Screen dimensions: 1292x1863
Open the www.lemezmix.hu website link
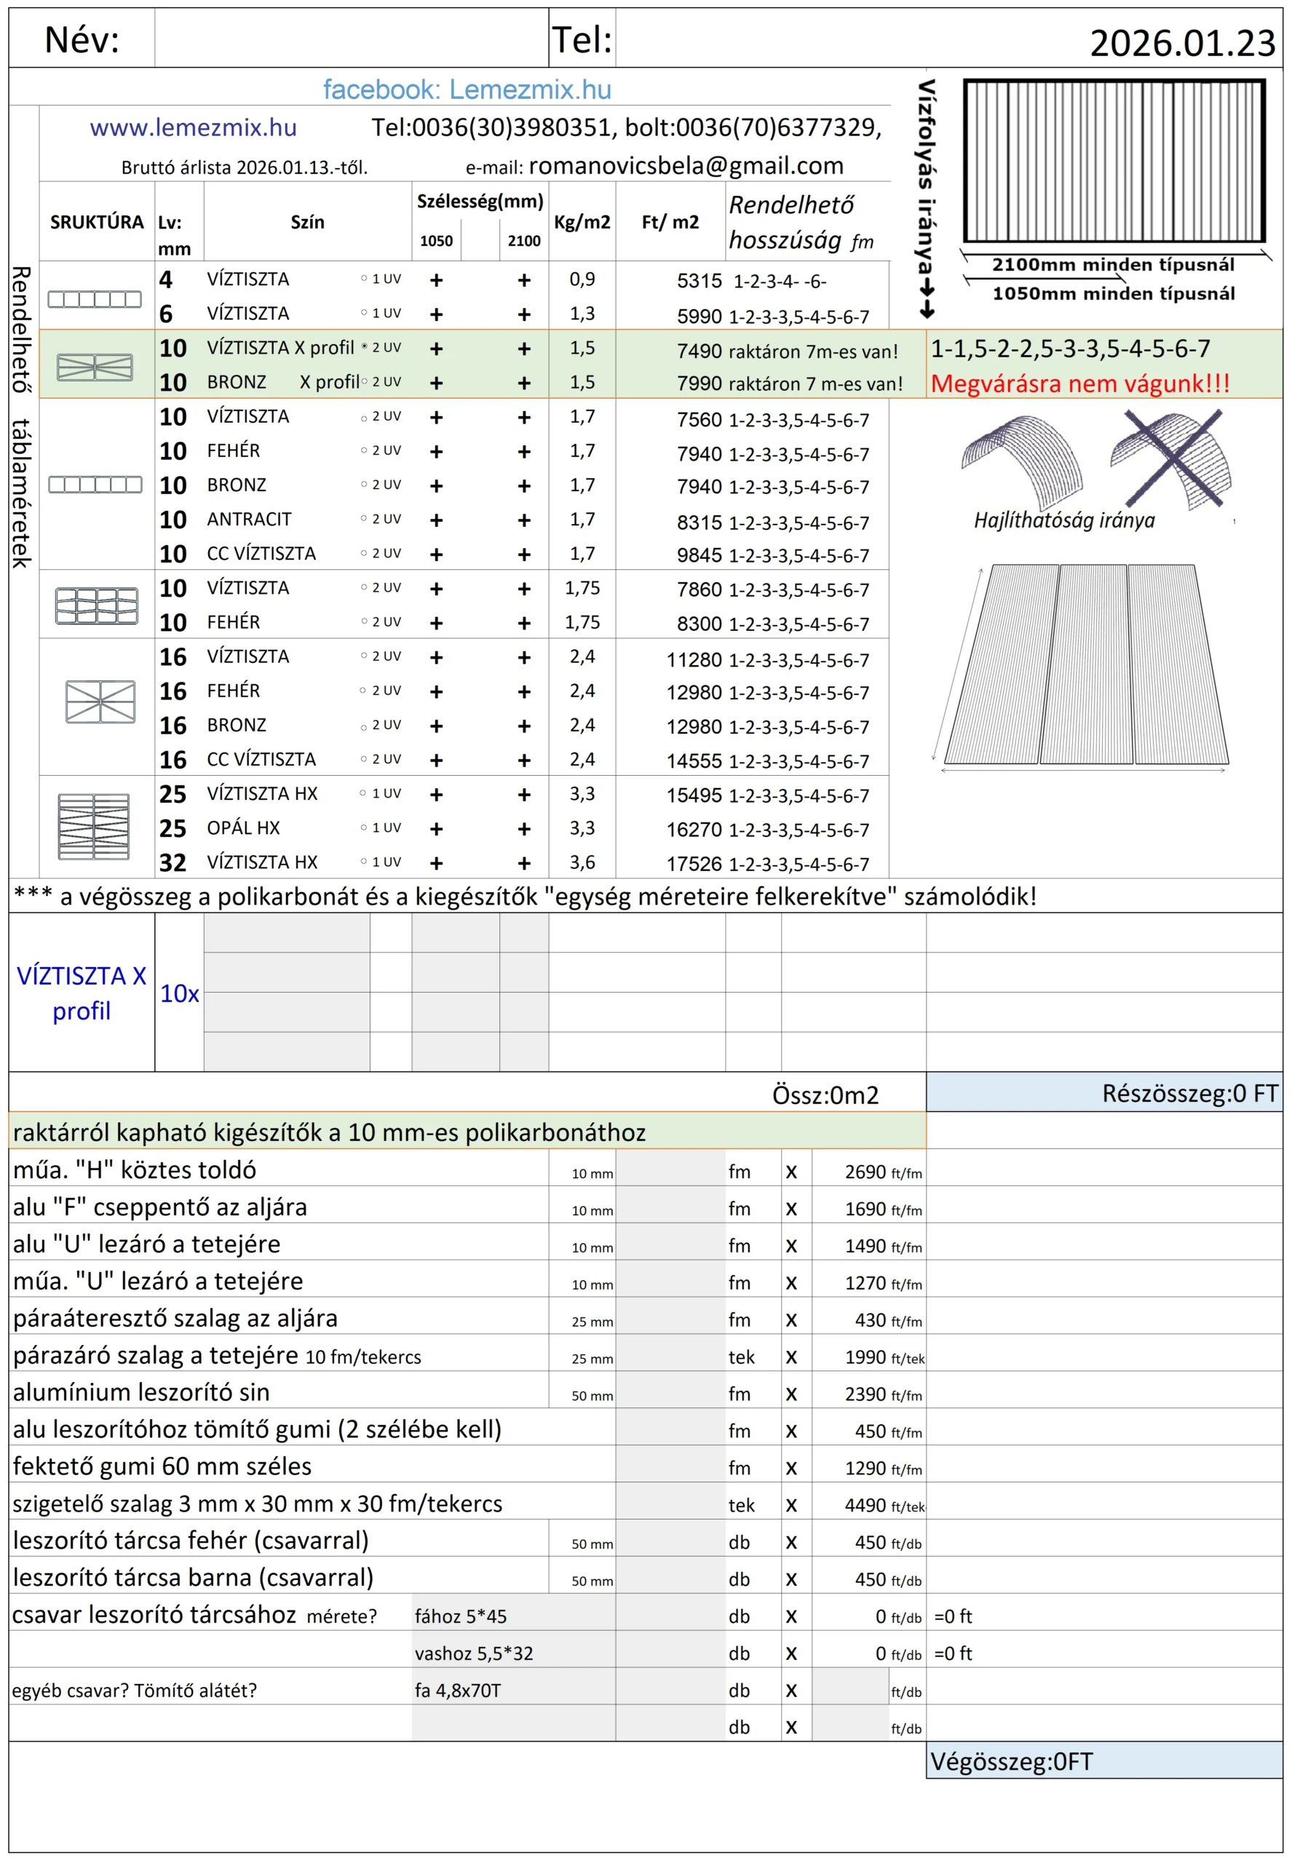193,128
